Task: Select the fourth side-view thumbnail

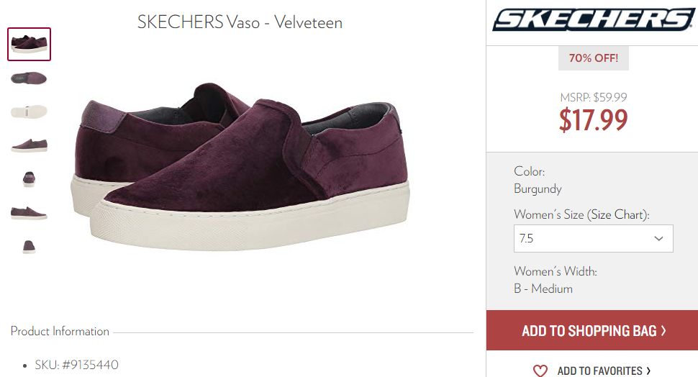Action: 29,145
